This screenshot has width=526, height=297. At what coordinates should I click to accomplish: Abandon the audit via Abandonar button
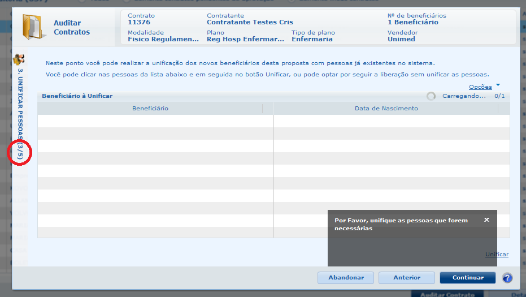pos(346,278)
